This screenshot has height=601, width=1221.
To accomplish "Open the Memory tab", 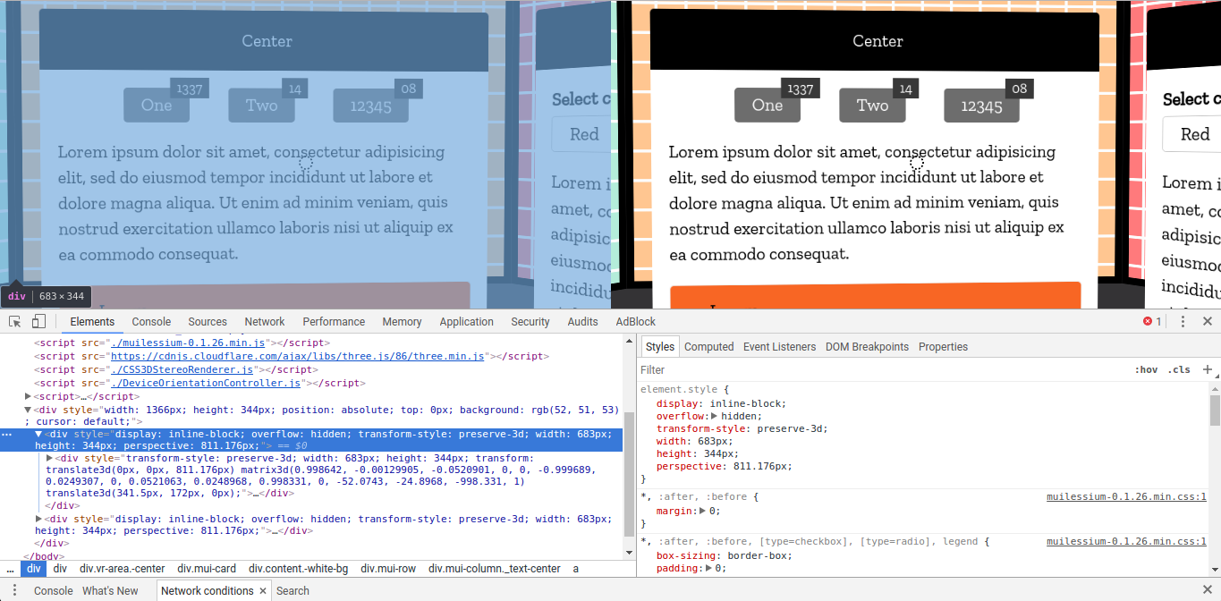I will click(x=402, y=322).
